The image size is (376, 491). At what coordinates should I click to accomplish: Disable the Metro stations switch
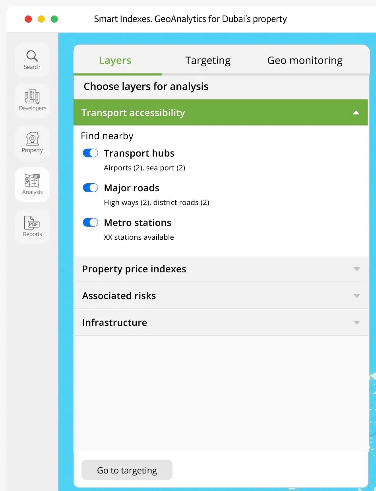[x=91, y=222]
